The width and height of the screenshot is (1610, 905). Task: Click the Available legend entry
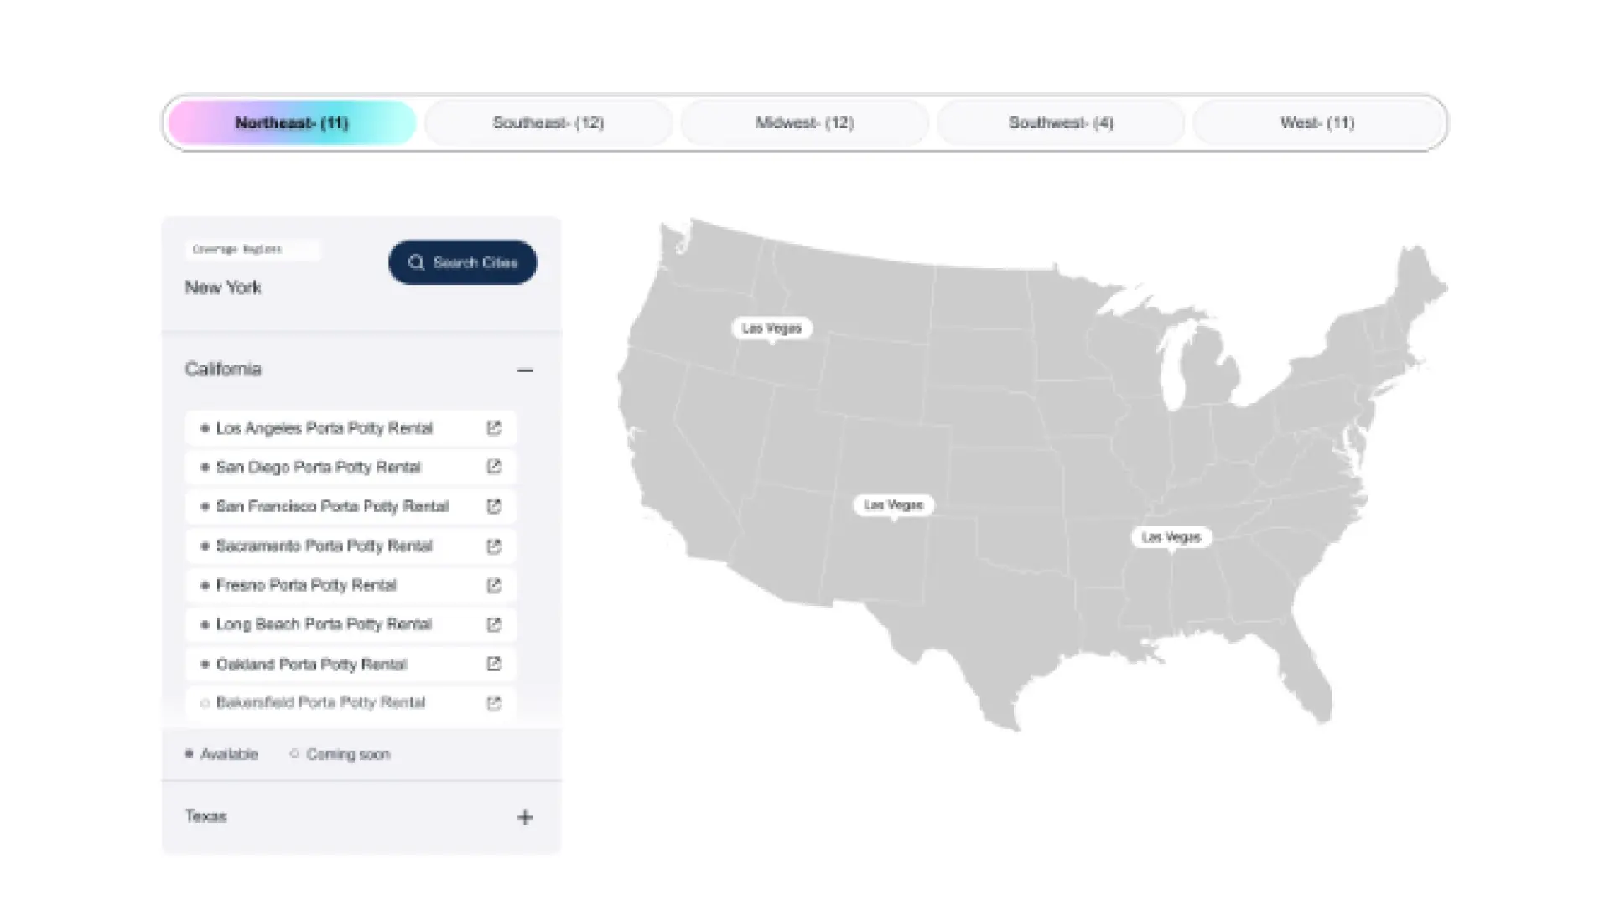tap(221, 754)
